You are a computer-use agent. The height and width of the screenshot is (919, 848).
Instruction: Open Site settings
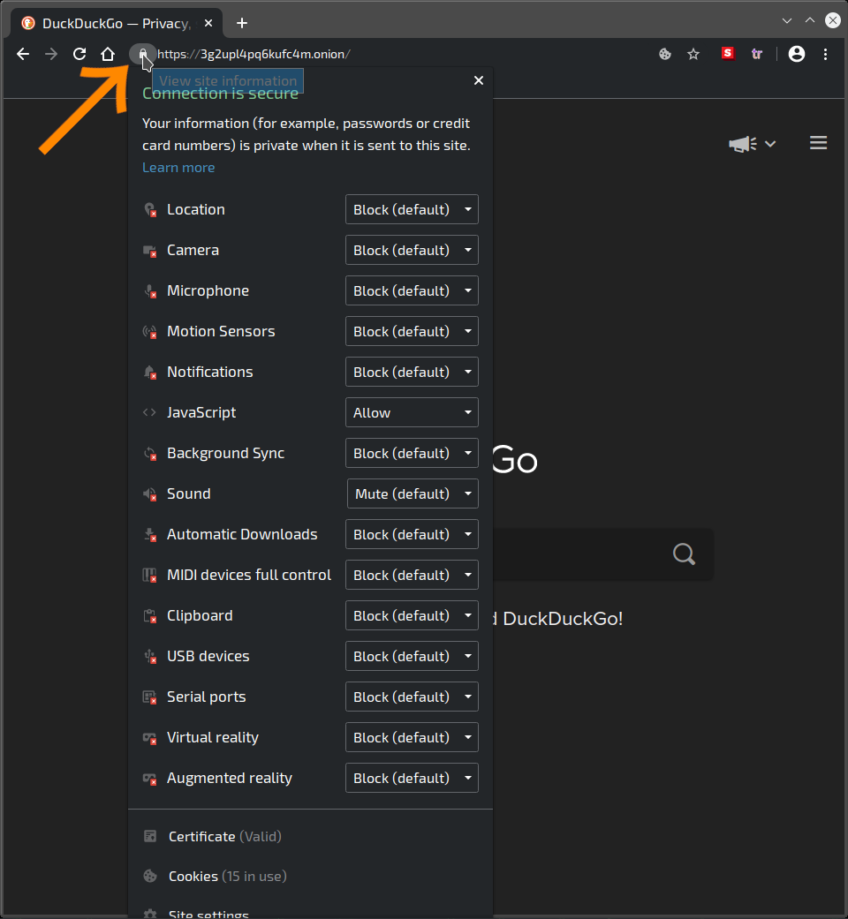coord(208,914)
